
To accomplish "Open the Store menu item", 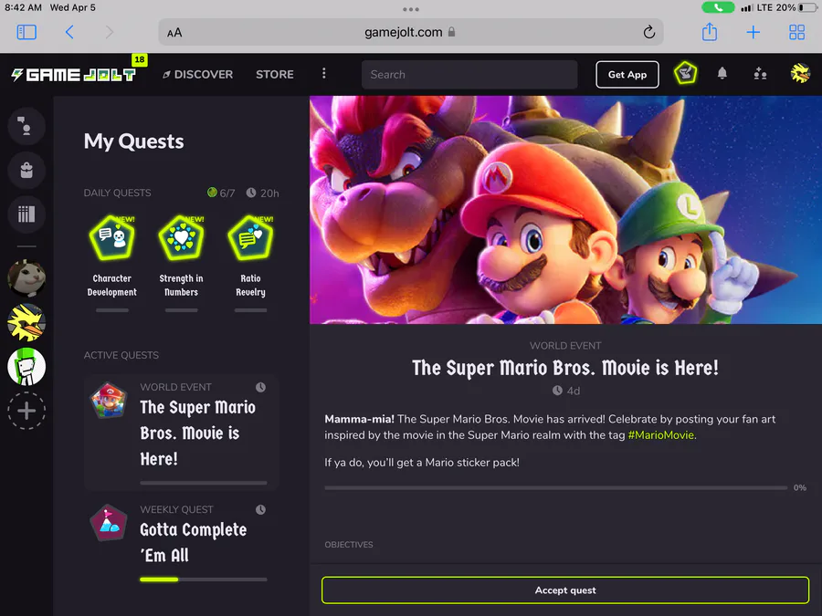I will pyautogui.click(x=275, y=75).
